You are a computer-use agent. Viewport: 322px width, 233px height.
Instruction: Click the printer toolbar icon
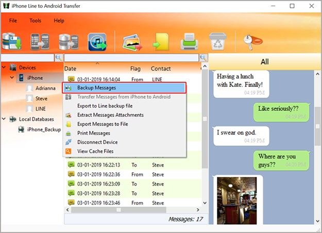point(189,42)
